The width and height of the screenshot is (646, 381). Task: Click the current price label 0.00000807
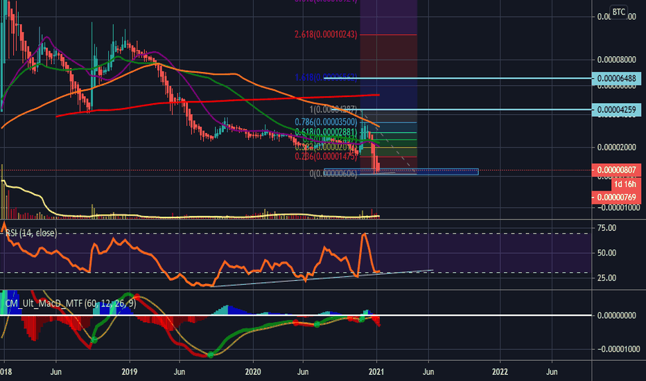tap(616, 170)
